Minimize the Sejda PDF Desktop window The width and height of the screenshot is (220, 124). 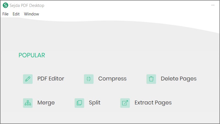pyautogui.click(x=213, y=5)
